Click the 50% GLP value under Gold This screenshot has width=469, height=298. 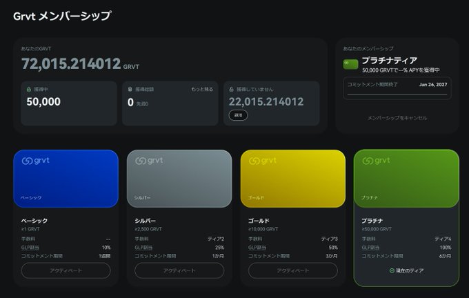point(333,248)
